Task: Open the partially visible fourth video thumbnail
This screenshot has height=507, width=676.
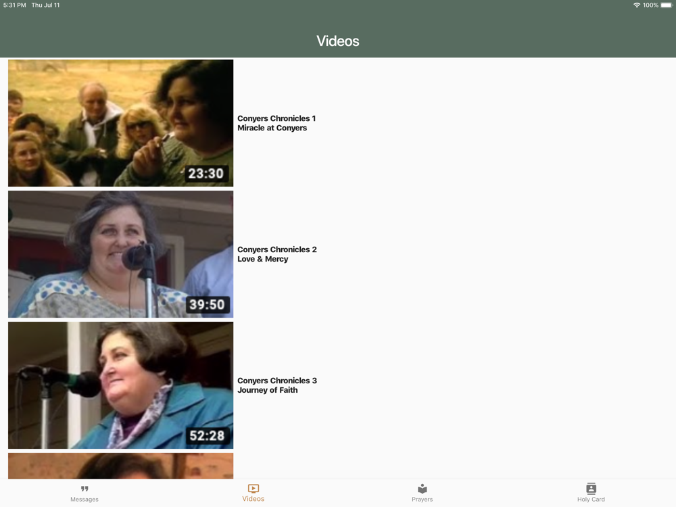Action: [121, 466]
